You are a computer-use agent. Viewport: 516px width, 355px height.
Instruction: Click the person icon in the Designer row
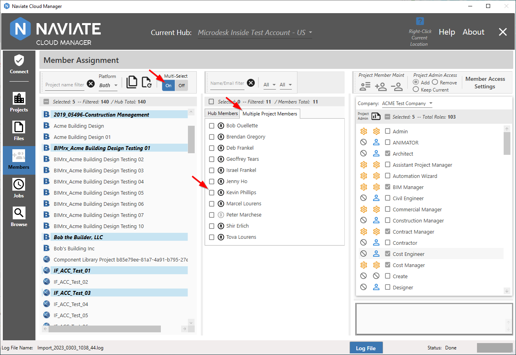pyautogui.click(x=376, y=287)
